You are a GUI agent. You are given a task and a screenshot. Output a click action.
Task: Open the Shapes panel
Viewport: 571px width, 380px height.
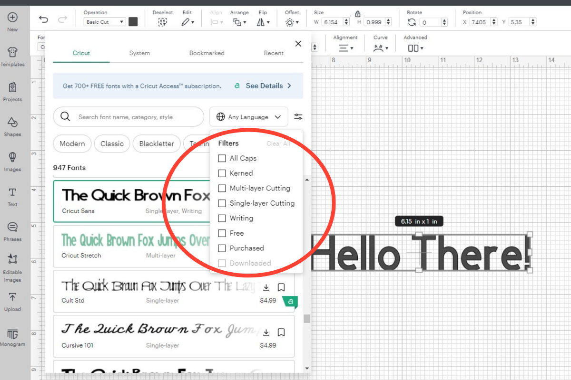point(12,122)
